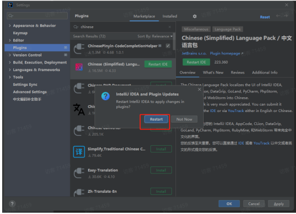The image size is (296, 214).
Task: Click the Simplify Traditional Chinese converter icon
Action: coord(79,152)
